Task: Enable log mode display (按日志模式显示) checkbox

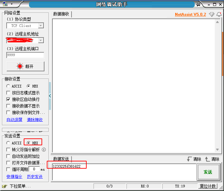Action: coord(9,93)
